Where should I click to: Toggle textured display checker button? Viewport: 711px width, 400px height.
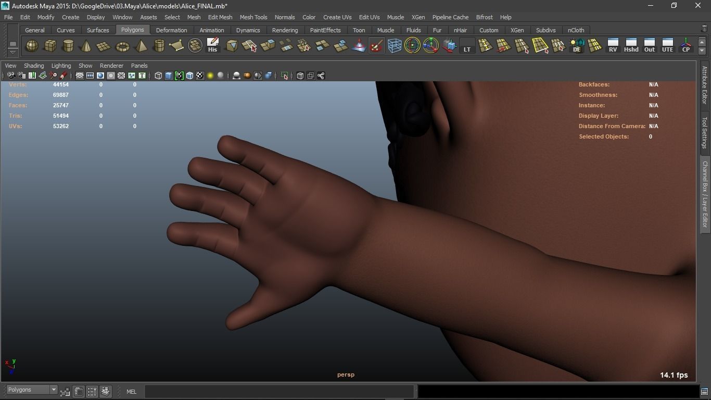click(200, 76)
